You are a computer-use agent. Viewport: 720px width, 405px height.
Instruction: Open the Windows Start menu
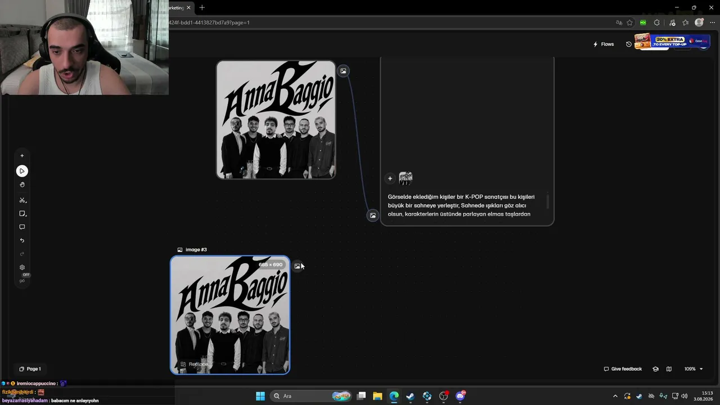(x=260, y=396)
